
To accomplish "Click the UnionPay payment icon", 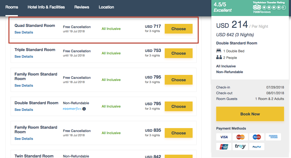I will (224, 147).
